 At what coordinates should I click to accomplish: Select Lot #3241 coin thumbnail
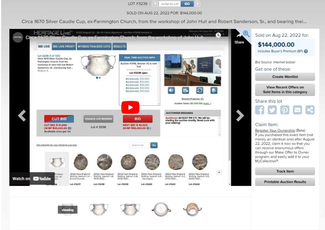pyautogui.click(x=176, y=162)
